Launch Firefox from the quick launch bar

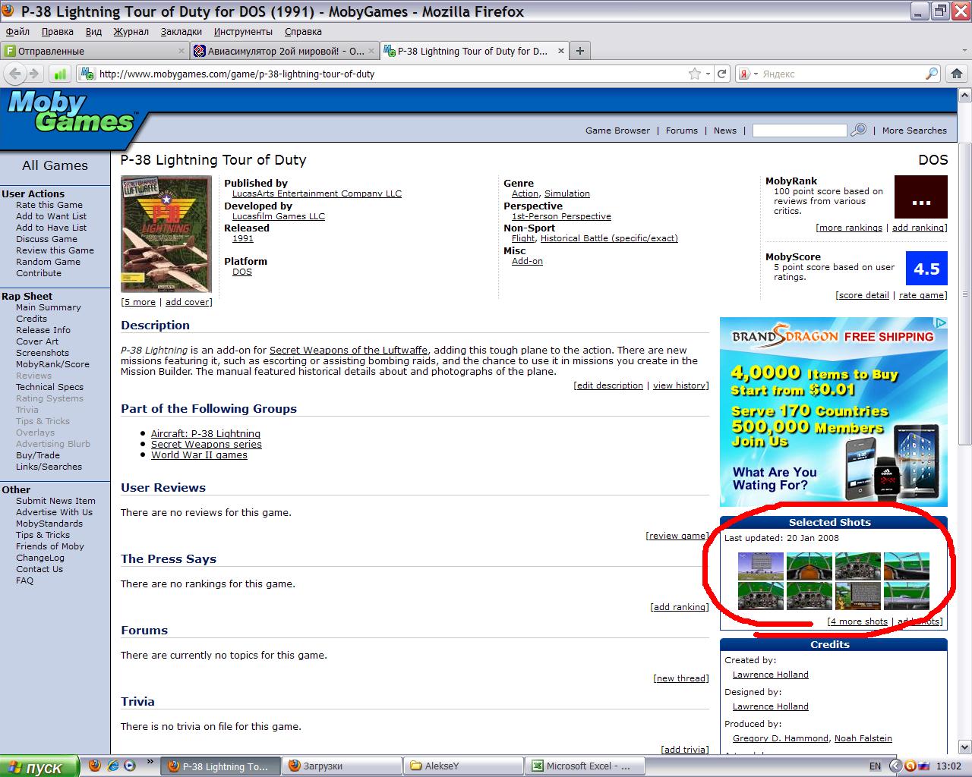(94, 766)
